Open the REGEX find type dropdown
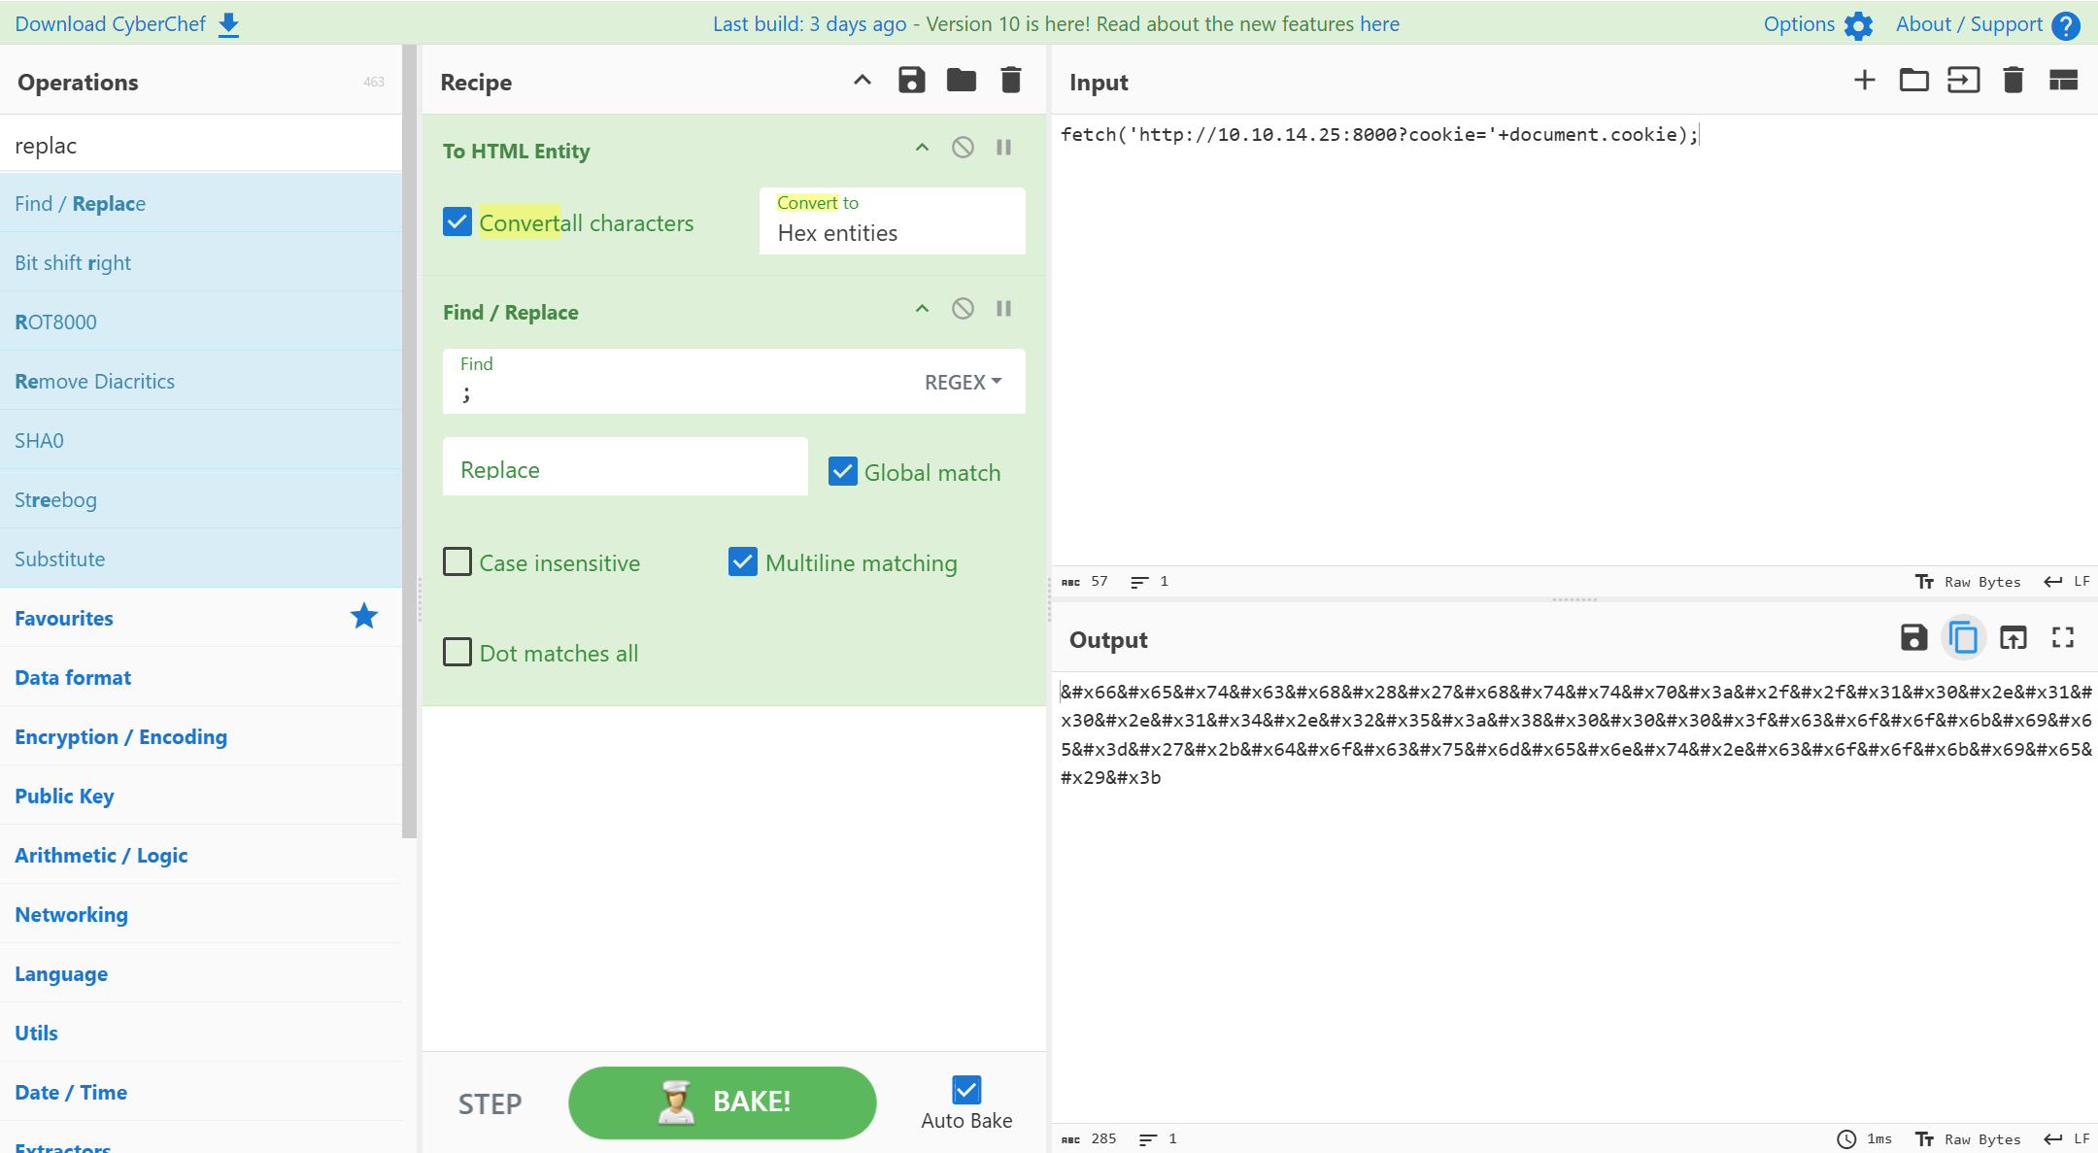 (x=962, y=382)
